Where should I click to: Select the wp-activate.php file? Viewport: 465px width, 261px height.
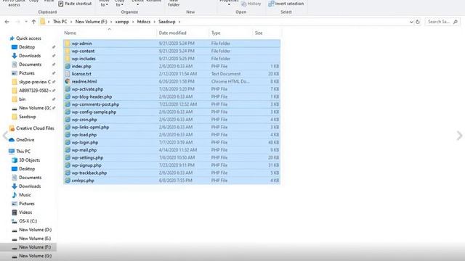[171, 89]
